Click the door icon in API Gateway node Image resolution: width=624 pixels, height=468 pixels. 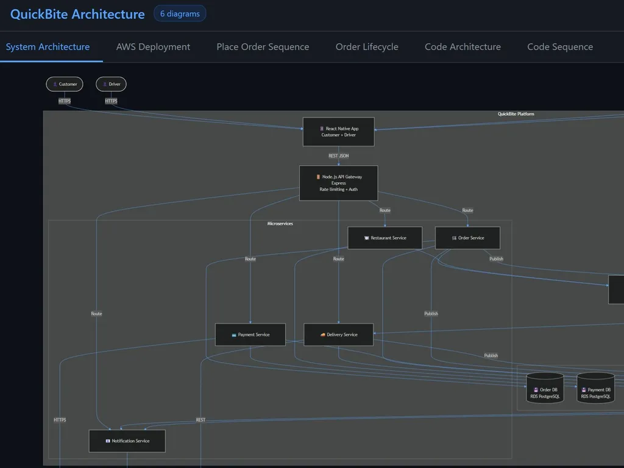click(318, 177)
